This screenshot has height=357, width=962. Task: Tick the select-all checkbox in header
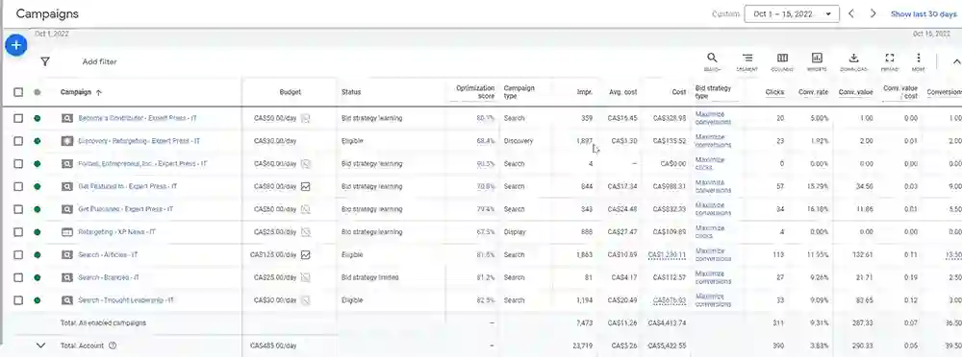[x=18, y=92]
